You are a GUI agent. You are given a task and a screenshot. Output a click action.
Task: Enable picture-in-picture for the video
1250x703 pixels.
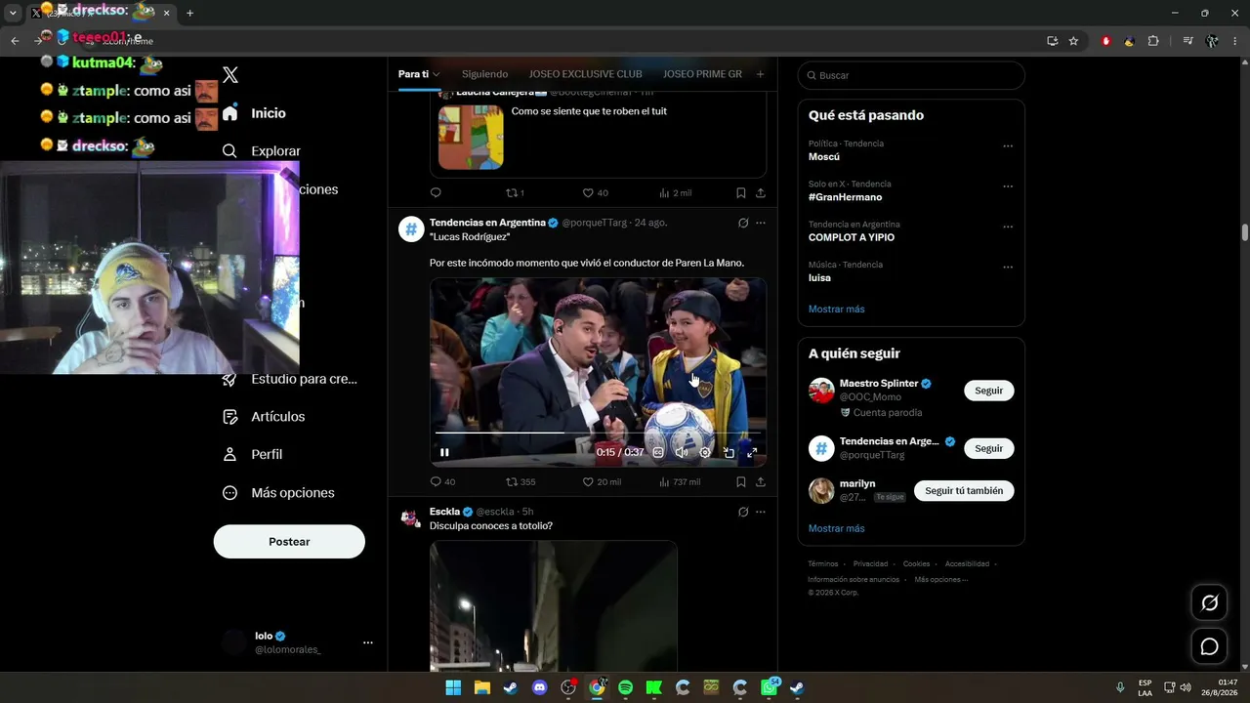[729, 452]
